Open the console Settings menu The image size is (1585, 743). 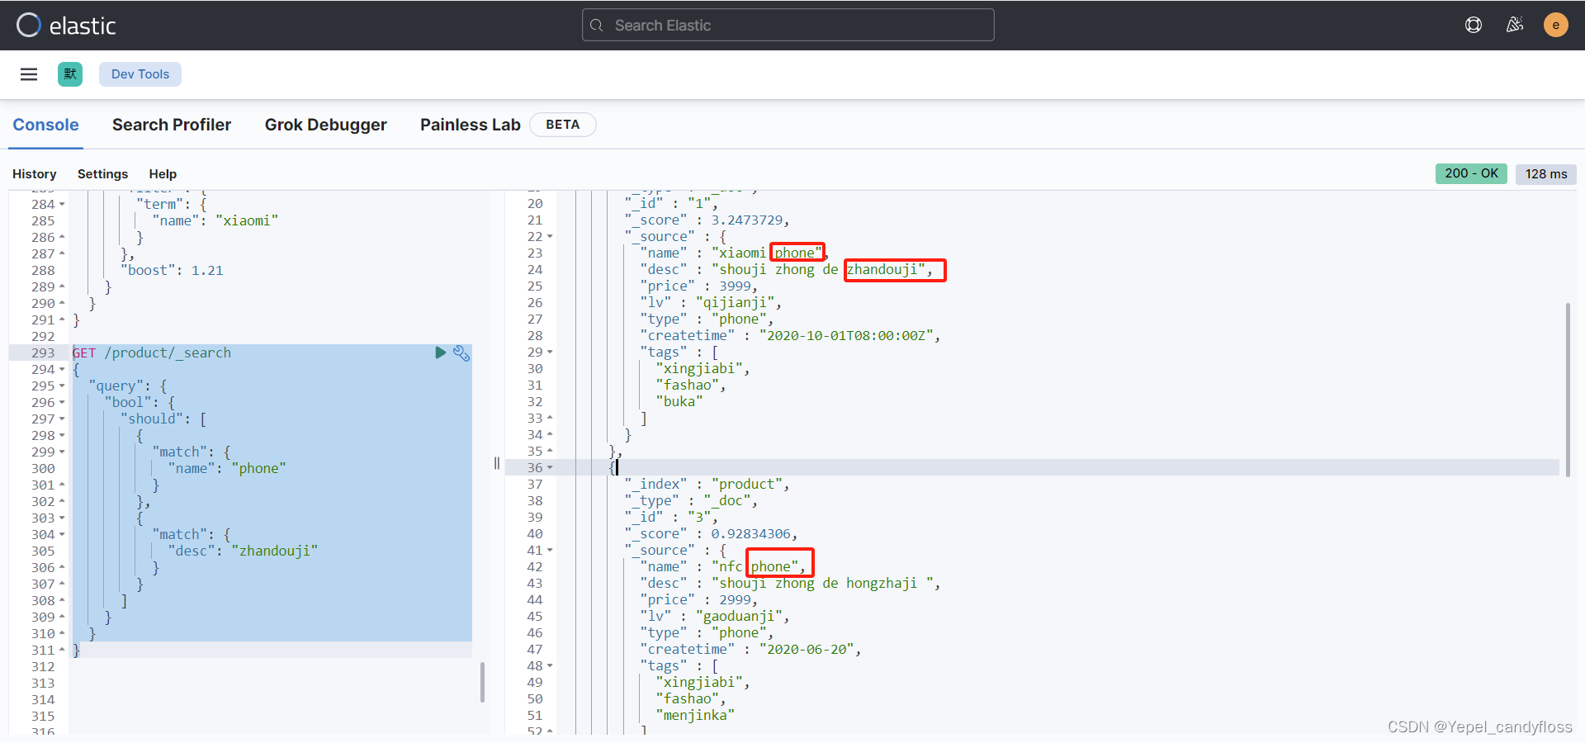(x=102, y=174)
